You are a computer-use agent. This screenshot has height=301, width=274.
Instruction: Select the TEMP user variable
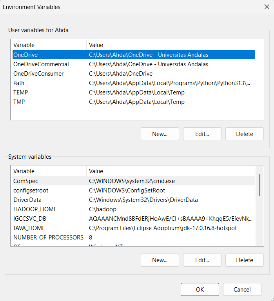[x=20, y=92]
